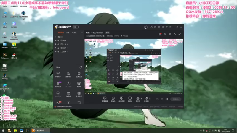This screenshot has height=133, width=237.
Task: Add a new scene with the plus button
Action: pyautogui.click(x=82, y=33)
